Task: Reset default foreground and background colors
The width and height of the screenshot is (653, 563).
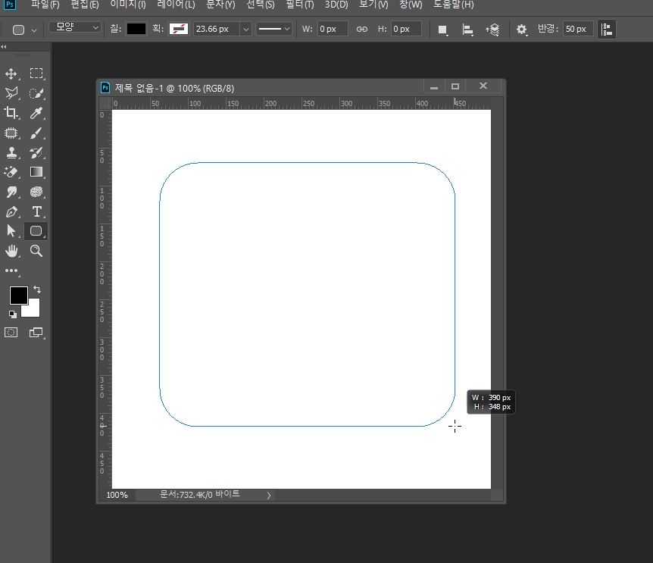Action: tap(12, 314)
